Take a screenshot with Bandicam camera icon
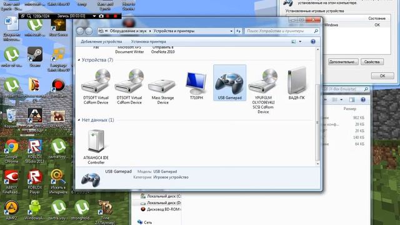400x225 pixels. click(101, 16)
